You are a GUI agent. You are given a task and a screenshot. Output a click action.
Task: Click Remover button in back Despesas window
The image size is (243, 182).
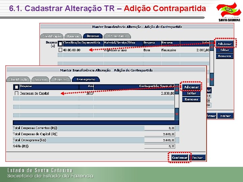point(224,56)
